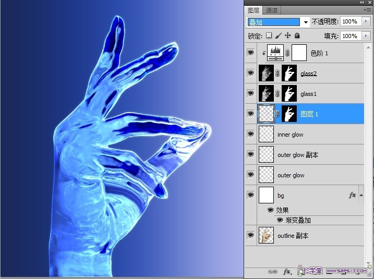Image resolution: width=374 pixels, height=279 pixels.
Task: Select the glass1 layer mask thumbnail
Action: tap(289, 93)
